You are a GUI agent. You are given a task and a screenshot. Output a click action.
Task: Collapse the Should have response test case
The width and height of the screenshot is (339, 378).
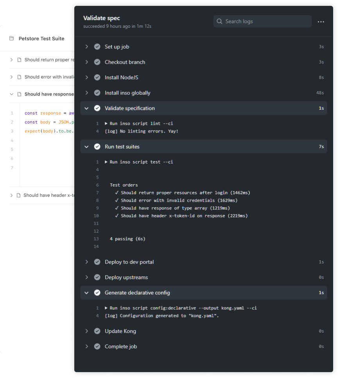11,94
